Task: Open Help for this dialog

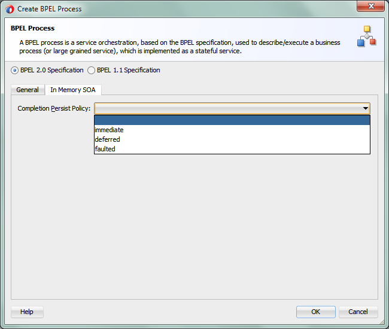Action: (27, 312)
